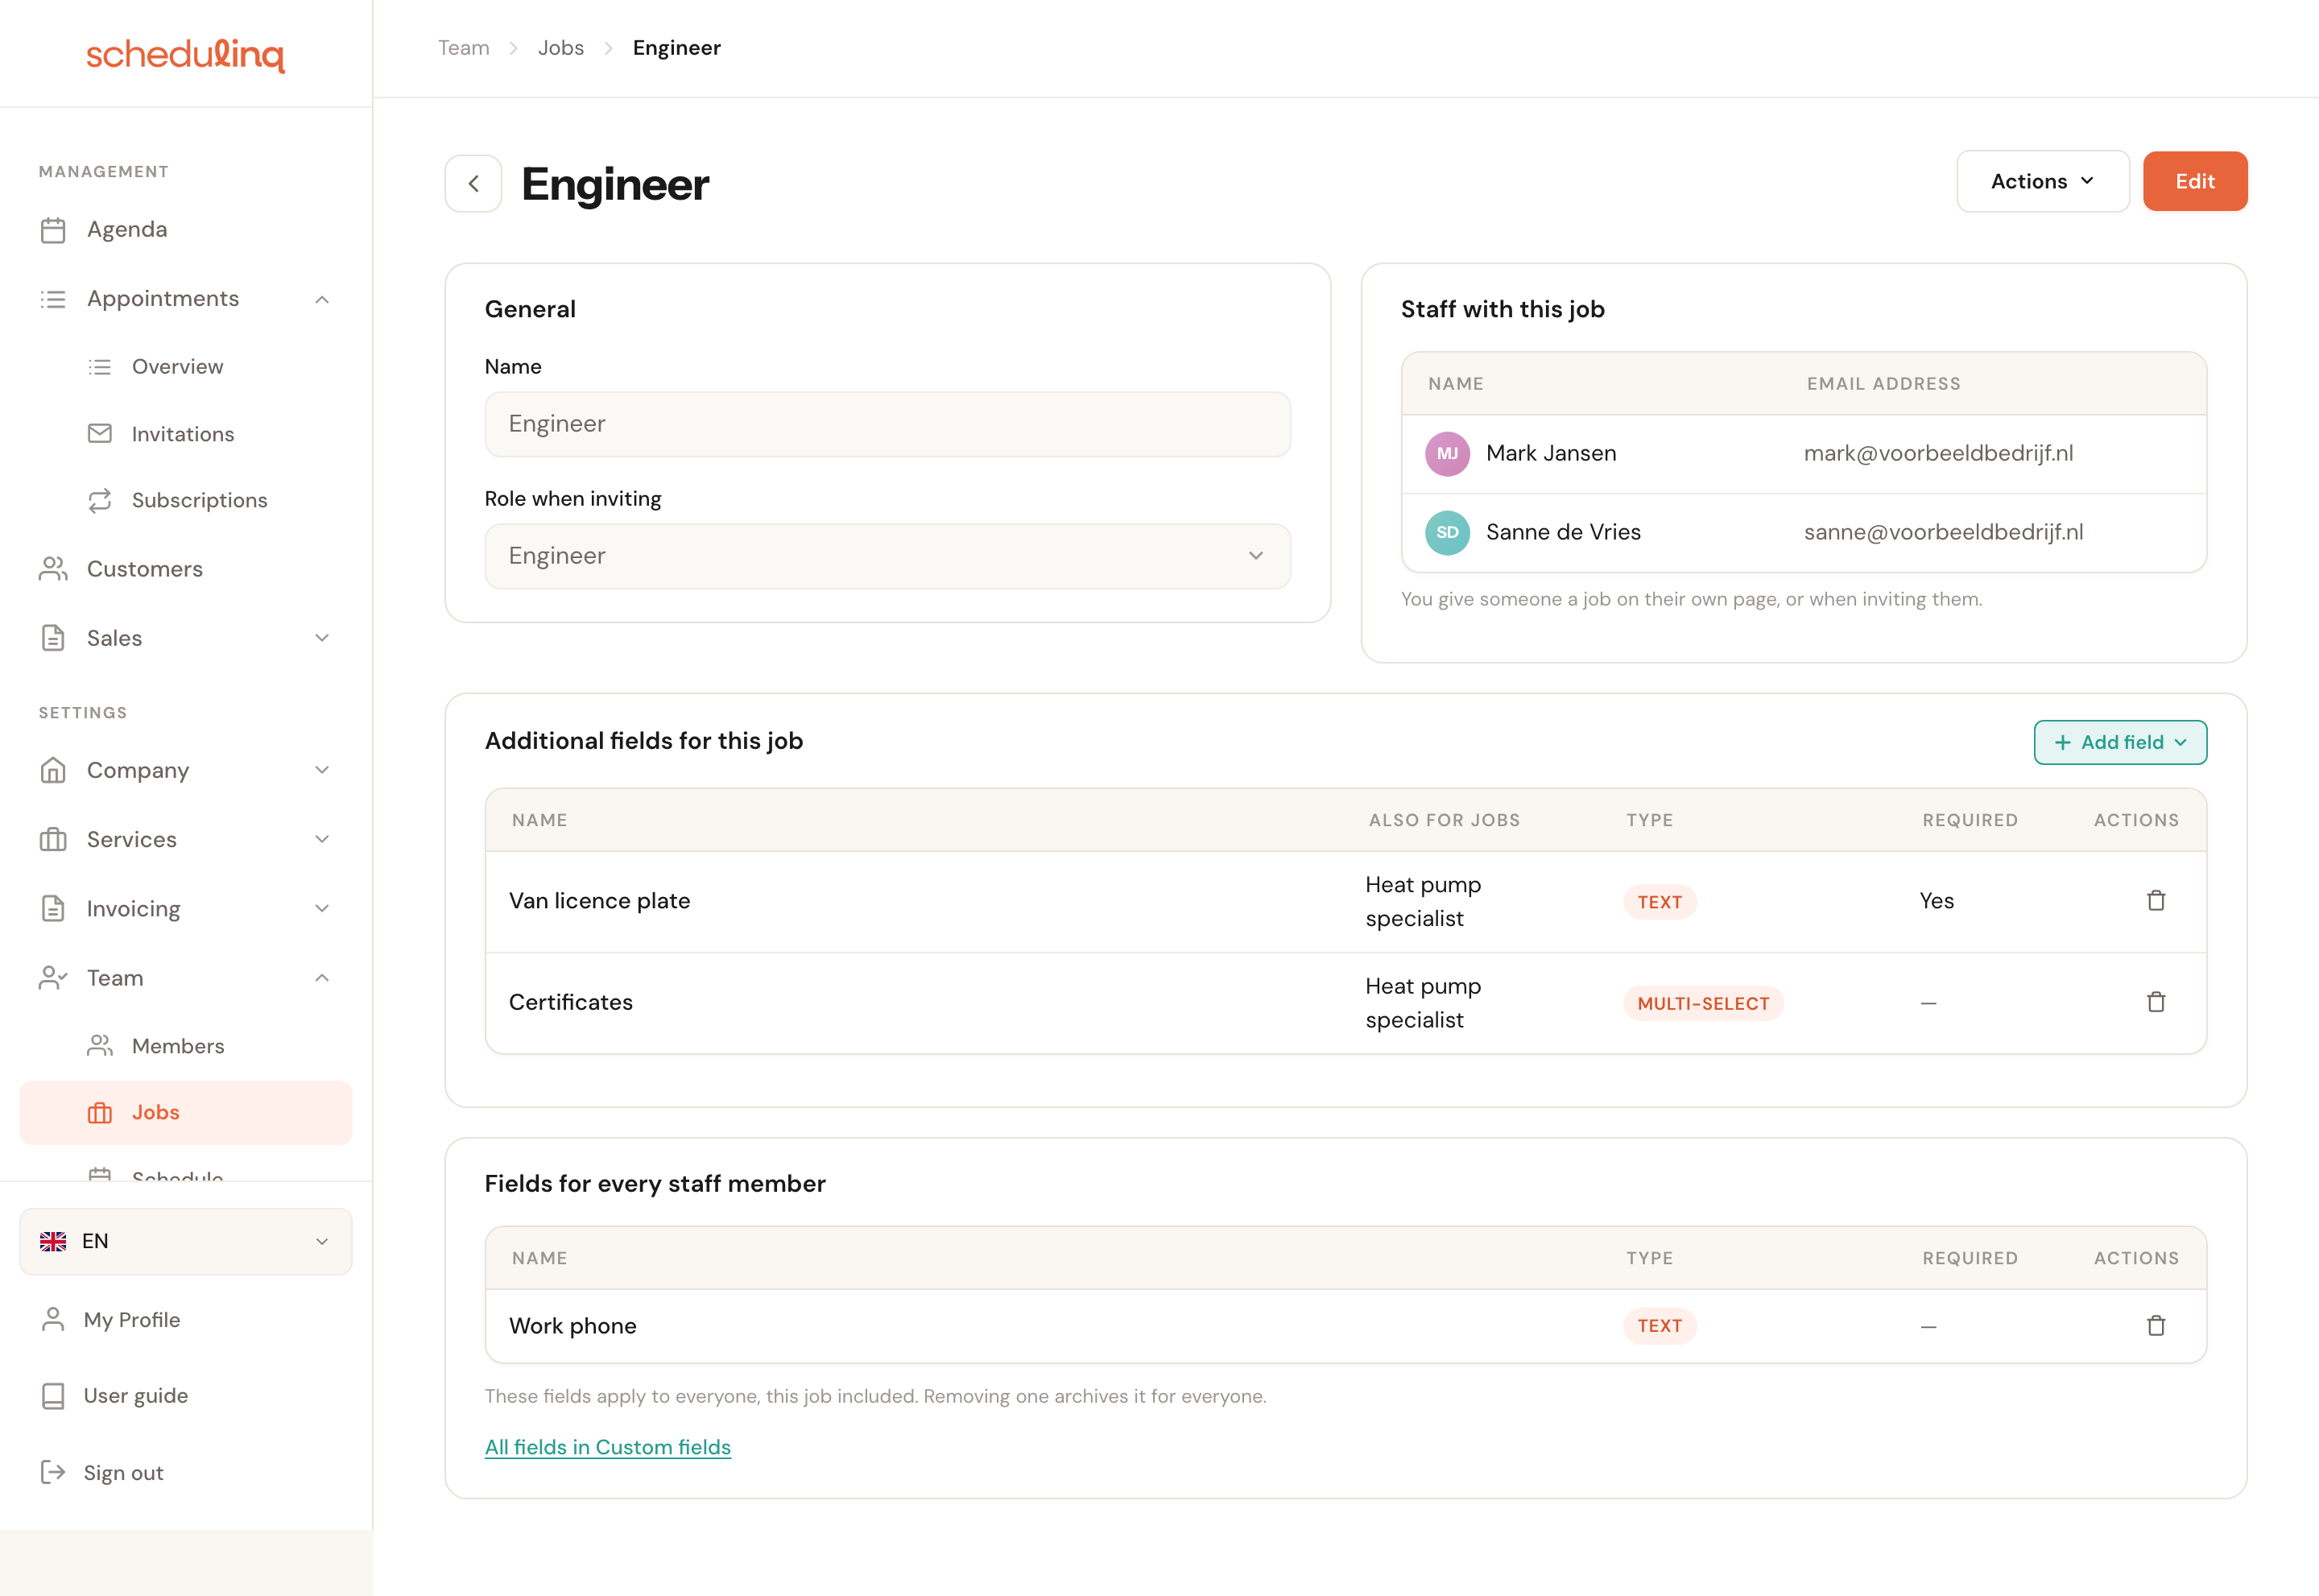Click Sign out in sidebar
Viewport: 2319px width, 1596px height.
[x=123, y=1473]
